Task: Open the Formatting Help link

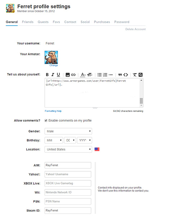Action: click(53, 111)
